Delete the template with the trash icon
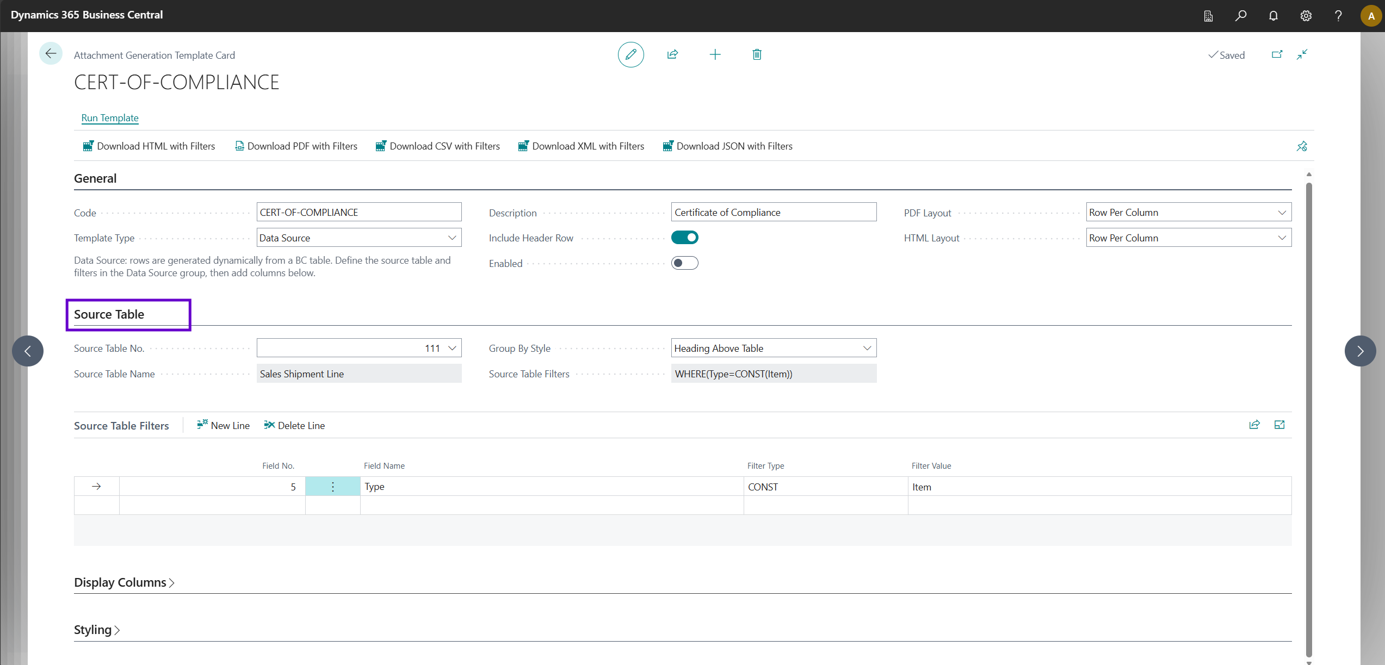This screenshot has height=665, width=1385. 757,54
